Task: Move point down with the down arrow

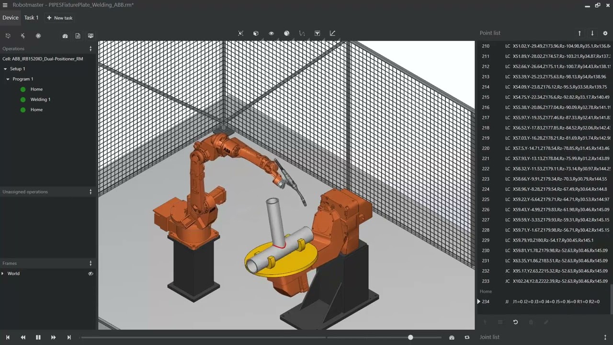Action: coord(592,33)
